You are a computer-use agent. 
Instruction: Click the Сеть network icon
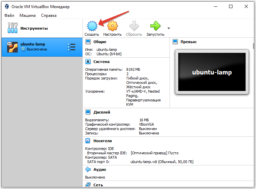tap(88, 185)
